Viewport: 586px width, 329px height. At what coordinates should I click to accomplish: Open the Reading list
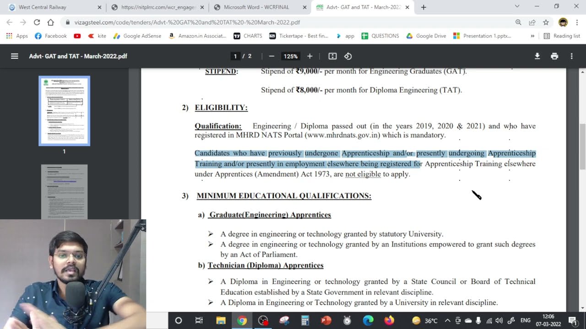[561, 36]
